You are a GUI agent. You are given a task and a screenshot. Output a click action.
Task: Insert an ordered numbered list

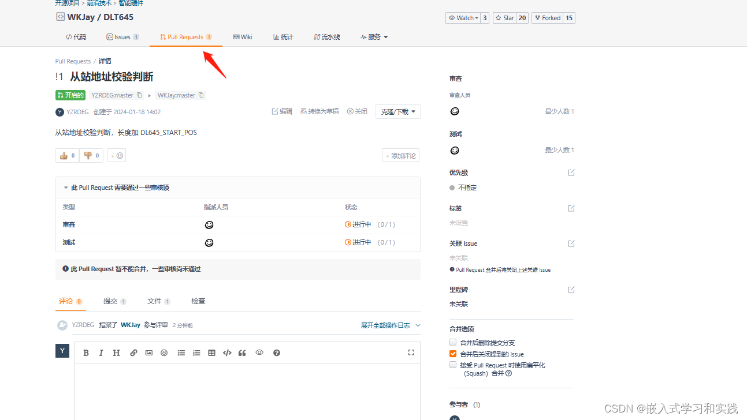pos(196,352)
